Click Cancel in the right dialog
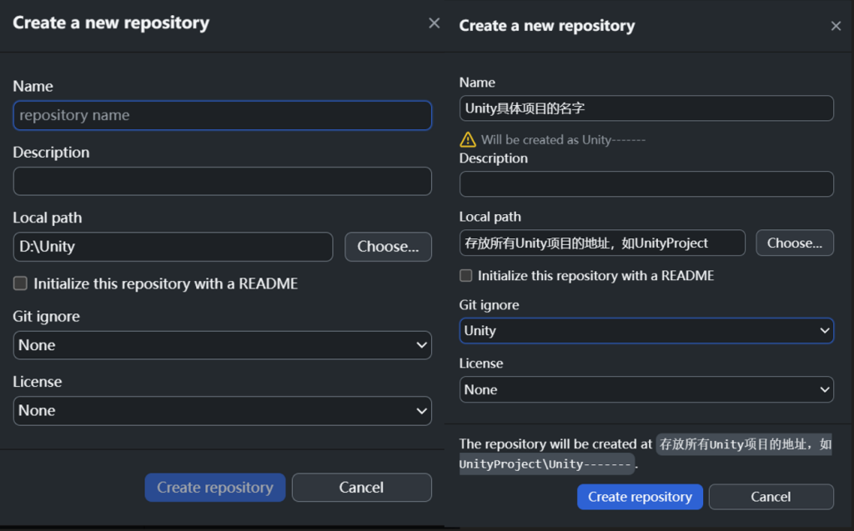The width and height of the screenshot is (854, 531). click(x=771, y=497)
